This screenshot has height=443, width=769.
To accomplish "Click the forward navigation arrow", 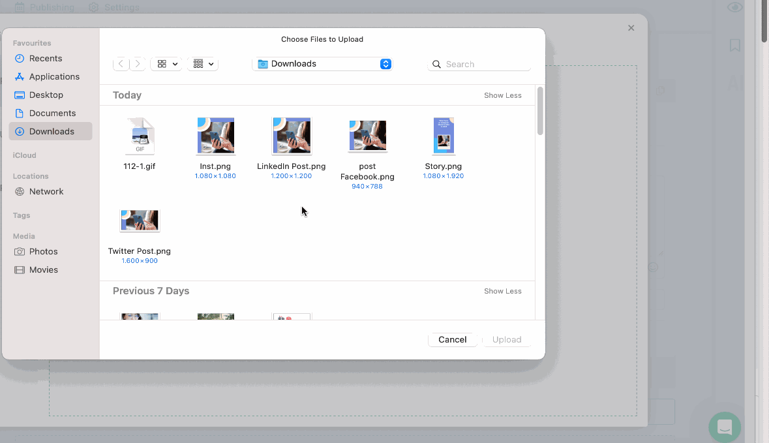I will coord(137,64).
